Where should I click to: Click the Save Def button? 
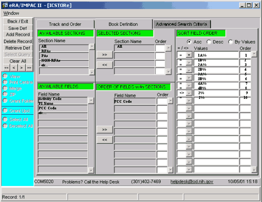pos(18,28)
